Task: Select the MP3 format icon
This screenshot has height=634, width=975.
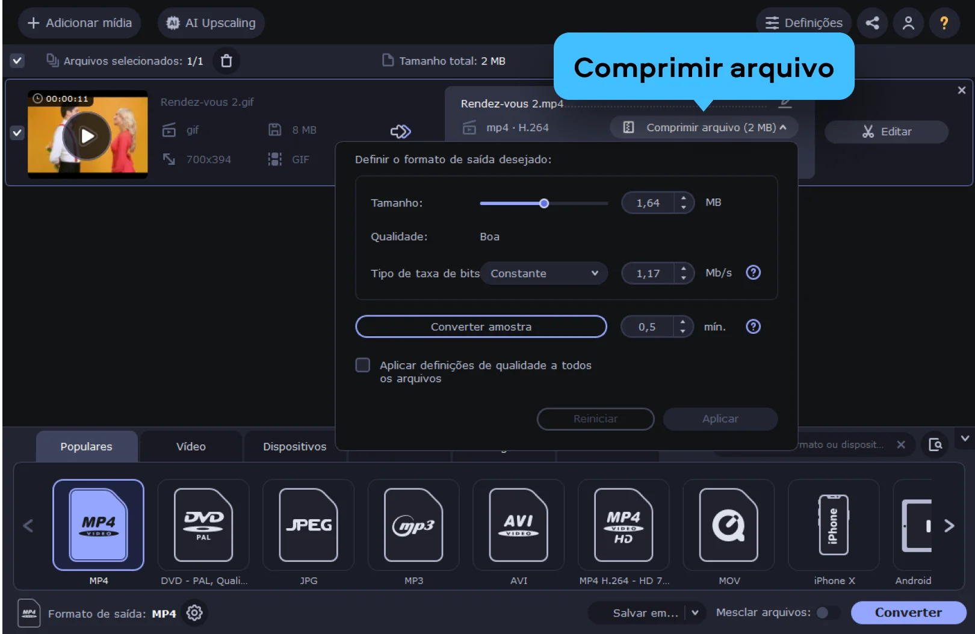Action: (413, 525)
